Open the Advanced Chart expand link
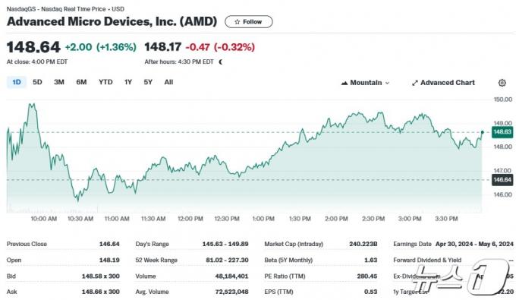516x300 pixels. click(x=443, y=83)
